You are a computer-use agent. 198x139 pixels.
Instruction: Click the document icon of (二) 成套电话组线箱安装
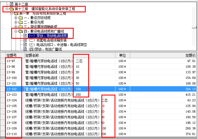(x=25, y=40)
